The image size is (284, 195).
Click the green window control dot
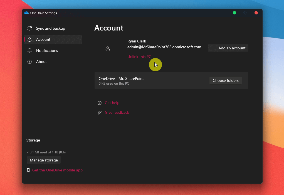(234, 13)
